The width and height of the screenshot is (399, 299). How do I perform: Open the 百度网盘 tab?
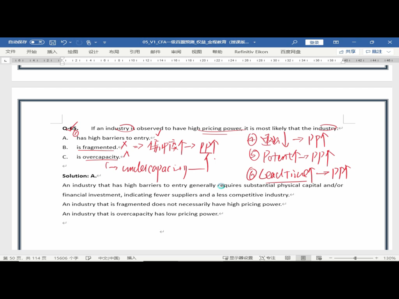291,52
